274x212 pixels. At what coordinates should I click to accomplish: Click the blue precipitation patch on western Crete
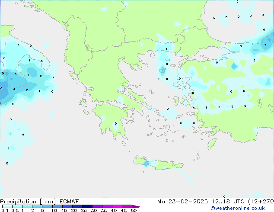coord(146,164)
